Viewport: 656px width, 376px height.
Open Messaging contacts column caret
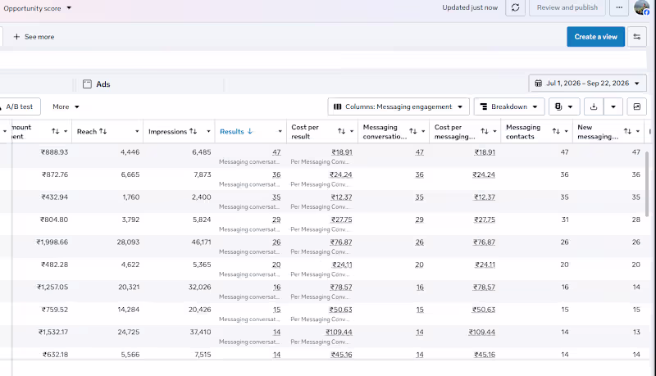point(566,131)
